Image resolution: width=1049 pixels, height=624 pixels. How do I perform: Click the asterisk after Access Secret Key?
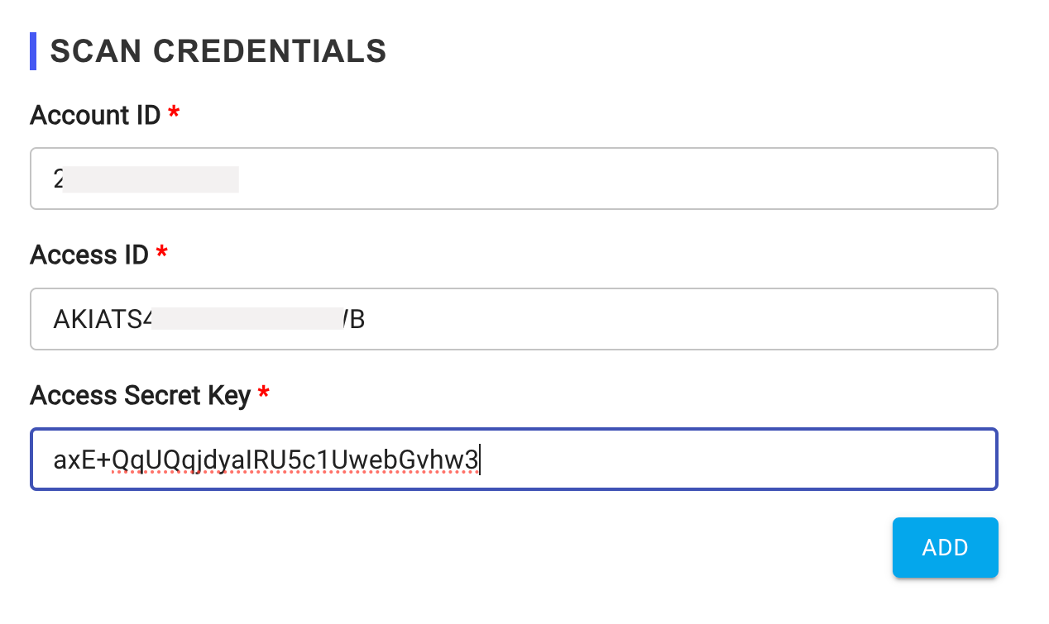tap(263, 394)
